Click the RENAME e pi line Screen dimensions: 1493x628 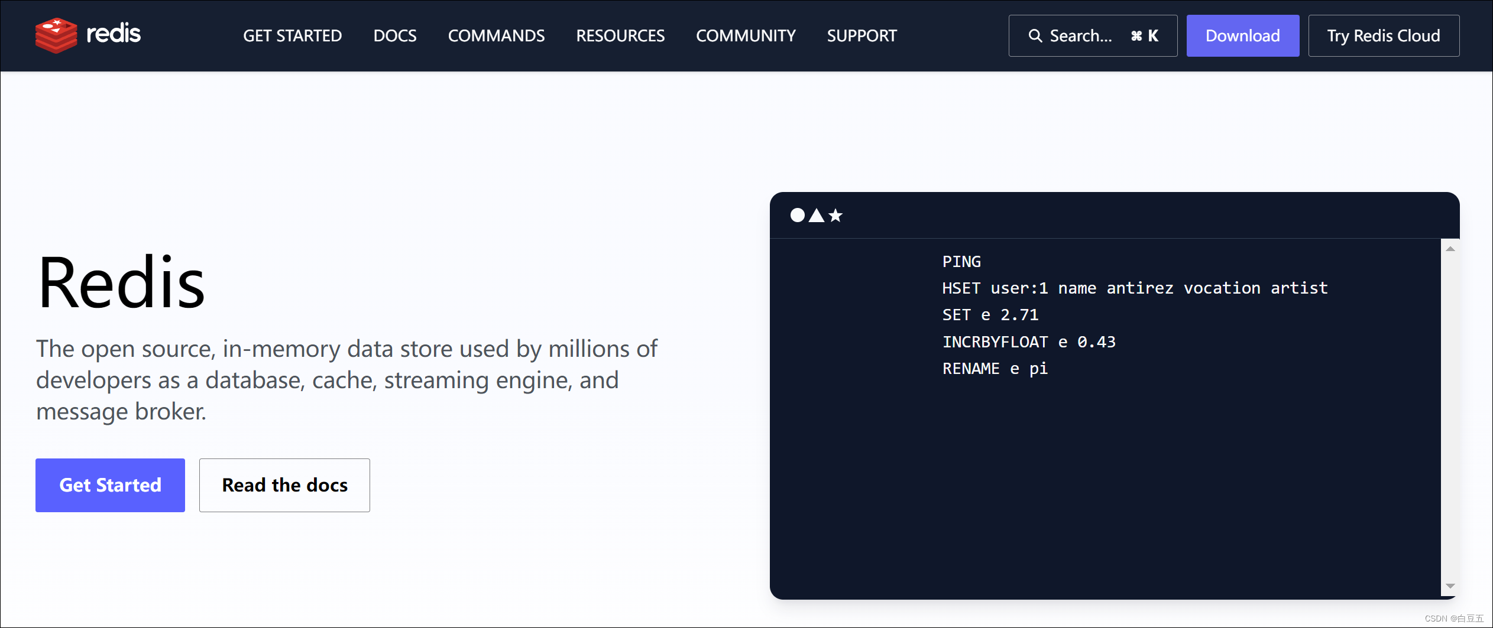coord(995,369)
